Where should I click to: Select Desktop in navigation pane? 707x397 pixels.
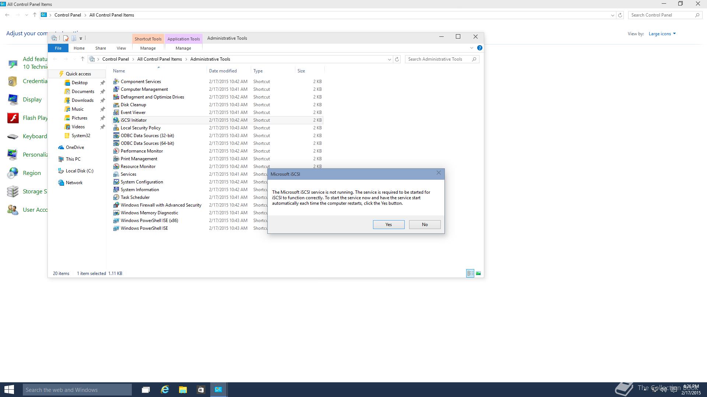click(x=80, y=83)
